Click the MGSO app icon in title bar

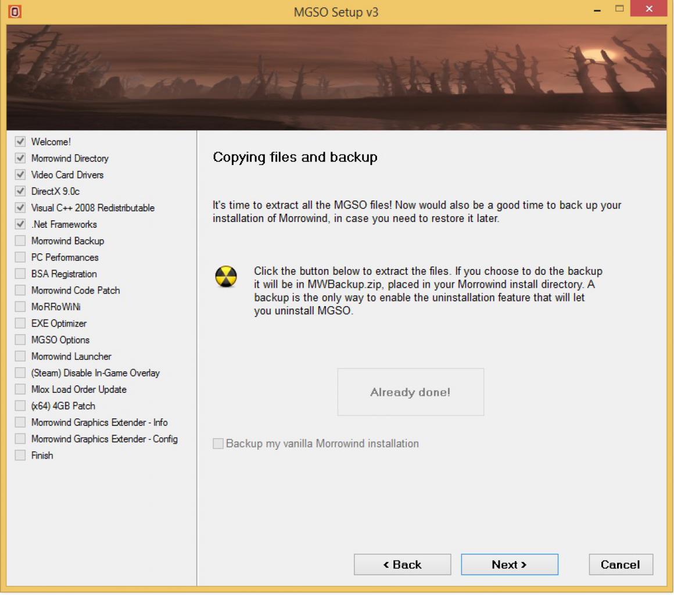pos(15,12)
